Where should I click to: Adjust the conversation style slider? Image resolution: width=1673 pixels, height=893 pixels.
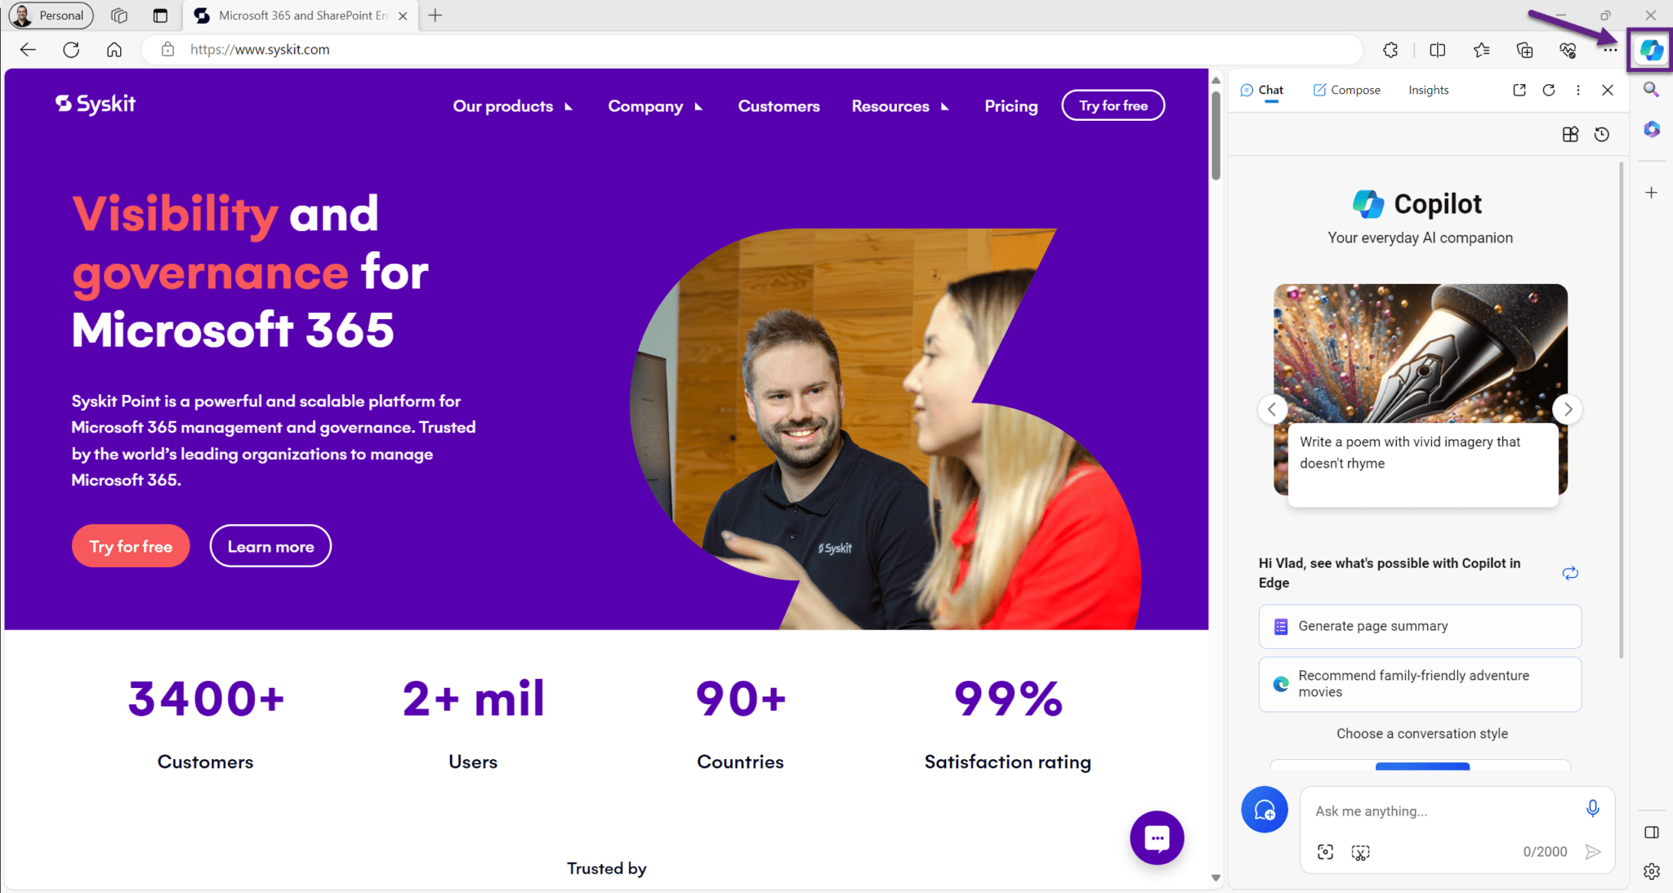[1421, 767]
